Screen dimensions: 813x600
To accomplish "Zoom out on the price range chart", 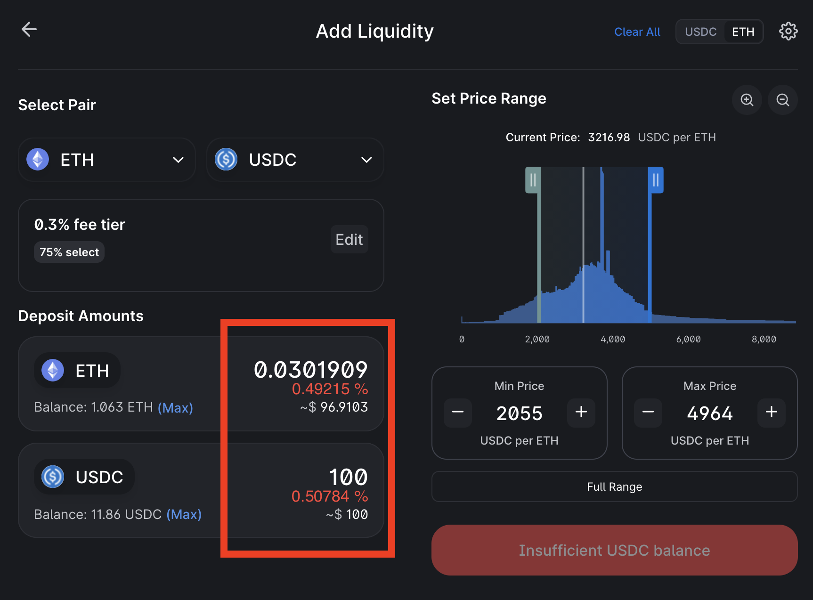I will (782, 100).
